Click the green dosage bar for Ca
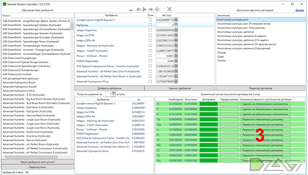308x175 pixels. click(209, 119)
